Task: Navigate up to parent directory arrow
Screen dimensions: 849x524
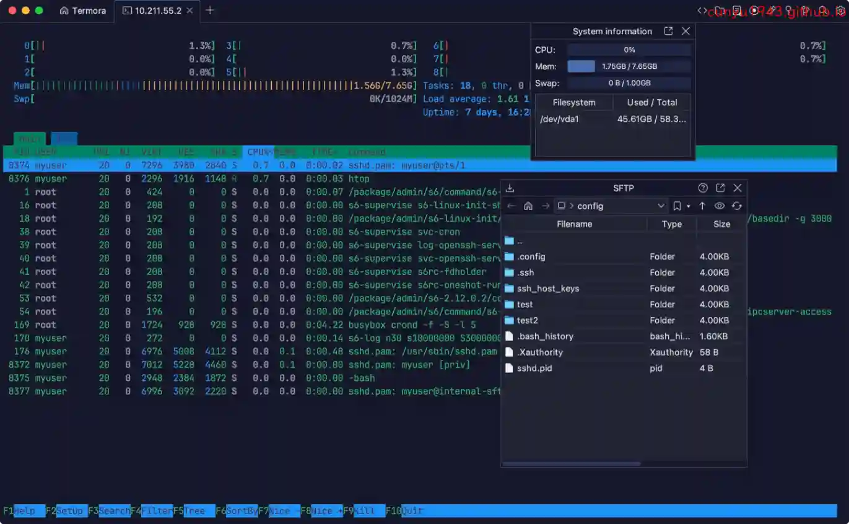Action: tap(702, 206)
